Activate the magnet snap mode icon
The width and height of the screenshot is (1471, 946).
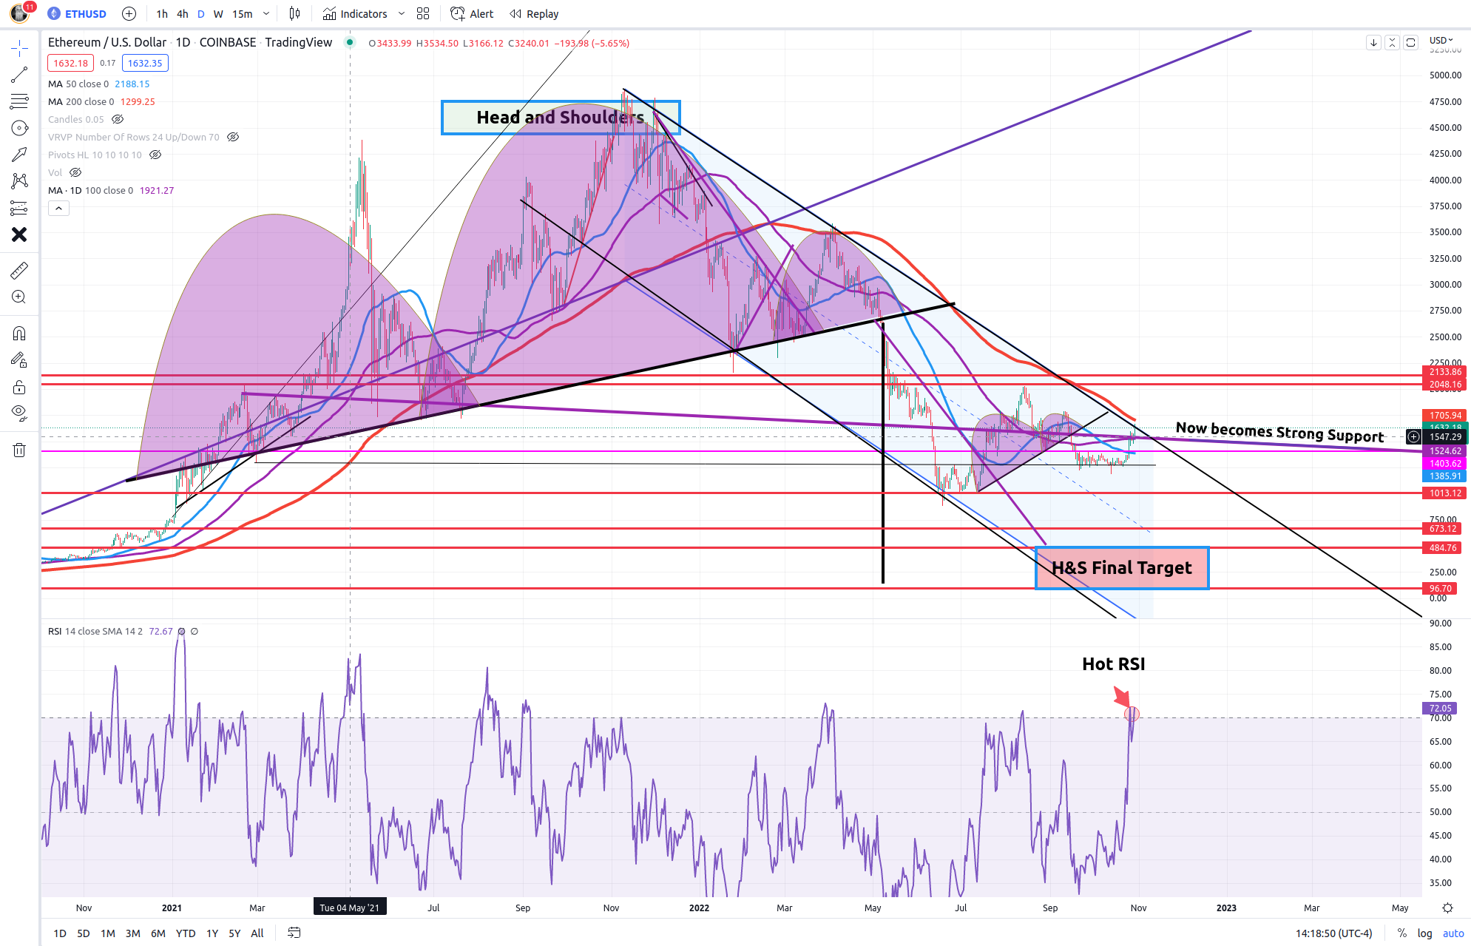coord(19,334)
